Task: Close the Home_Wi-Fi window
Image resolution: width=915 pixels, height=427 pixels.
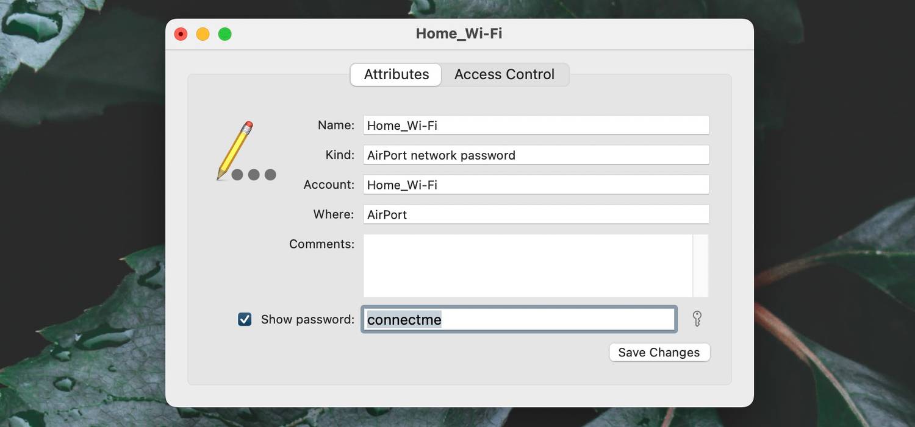Action: tap(181, 34)
